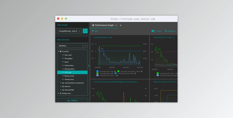
Task: Click the Memory Used row metric icon
Action: point(63,76)
